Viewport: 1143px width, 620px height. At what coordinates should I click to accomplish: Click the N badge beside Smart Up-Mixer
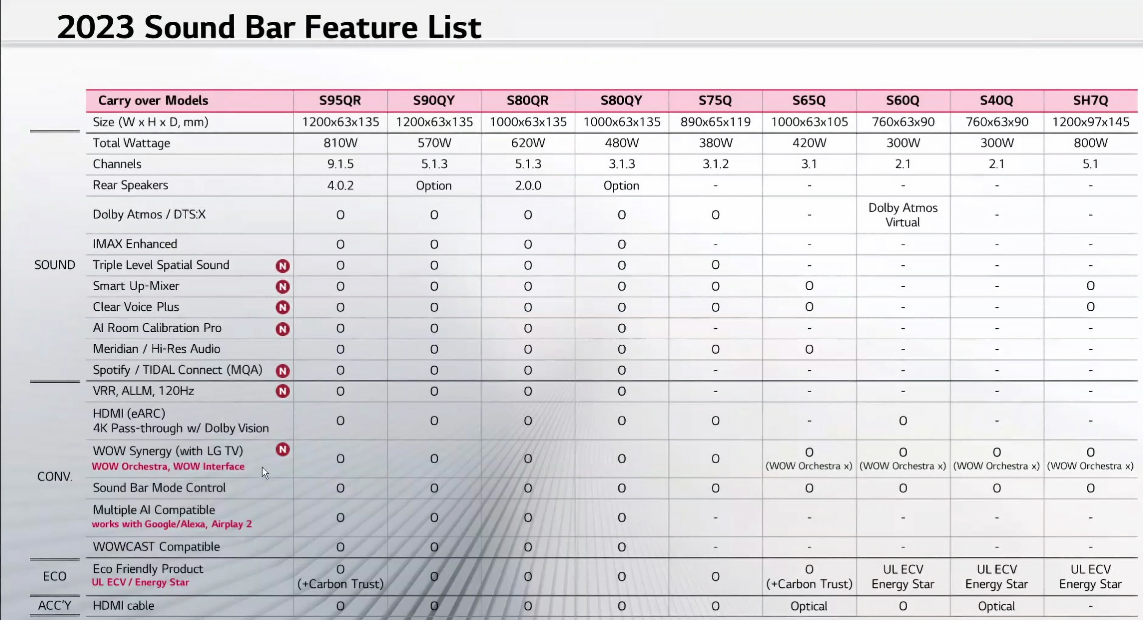click(283, 286)
